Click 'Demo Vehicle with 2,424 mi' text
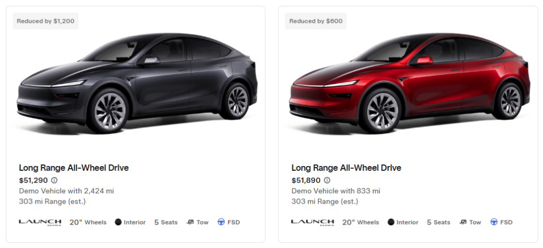543x248 pixels. click(x=66, y=191)
